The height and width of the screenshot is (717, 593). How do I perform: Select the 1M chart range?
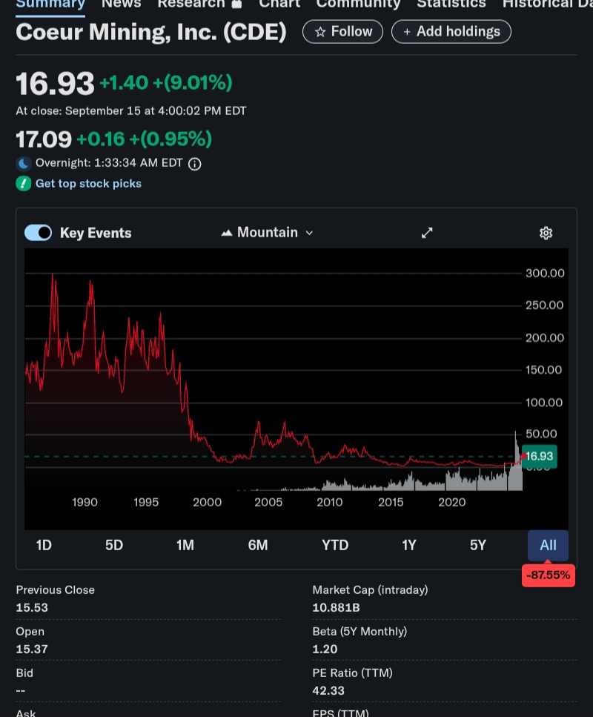(185, 545)
